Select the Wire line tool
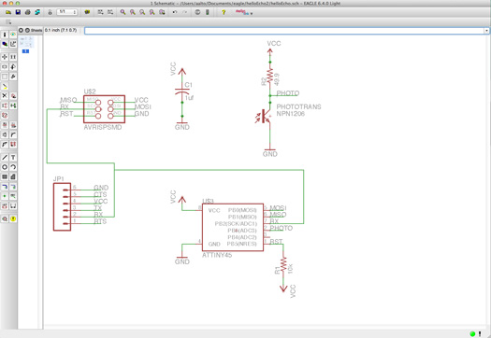Screen dimensions: 491x338 pyautogui.click(x=5, y=157)
